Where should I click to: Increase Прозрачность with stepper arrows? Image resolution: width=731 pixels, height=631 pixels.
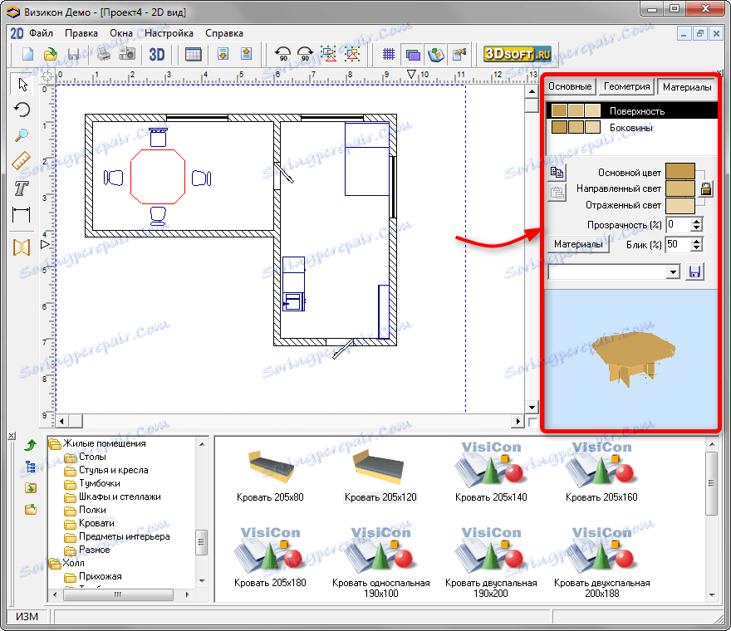pos(696,222)
